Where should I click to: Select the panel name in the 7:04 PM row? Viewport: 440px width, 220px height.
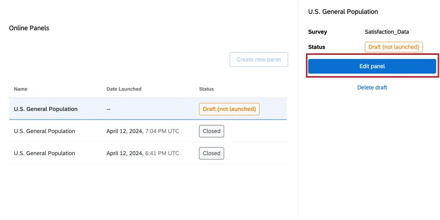point(45,131)
